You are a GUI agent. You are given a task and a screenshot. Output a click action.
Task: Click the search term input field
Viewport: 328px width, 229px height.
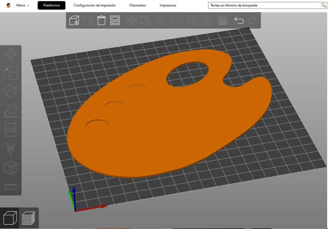point(267,5)
